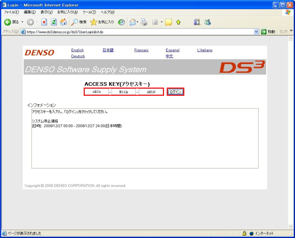Click the second access key input field
This screenshot has height=238, width=295.
coord(124,92)
